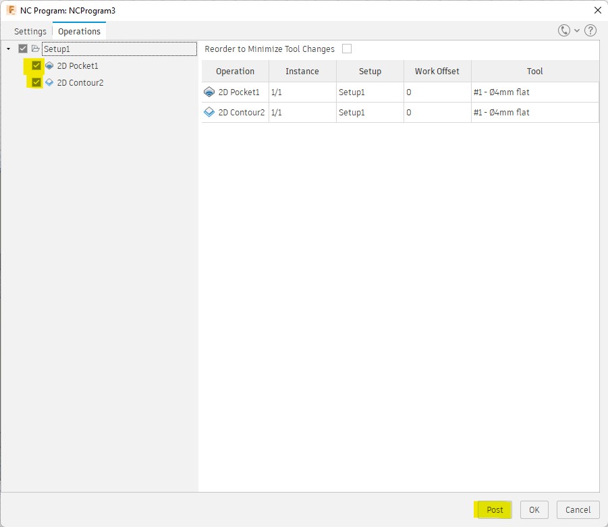608x527 pixels.
Task: Collapse the Setup1 tree node
Action: coord(8,49)
